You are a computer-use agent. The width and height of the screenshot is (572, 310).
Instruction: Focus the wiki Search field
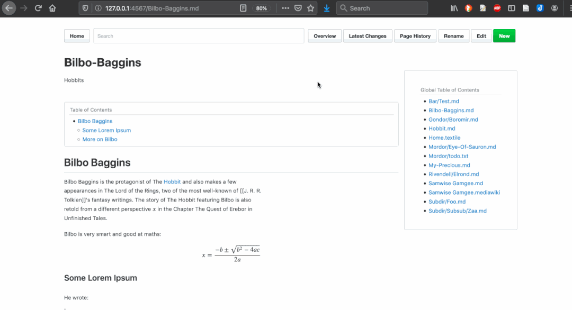click(199, 36)
